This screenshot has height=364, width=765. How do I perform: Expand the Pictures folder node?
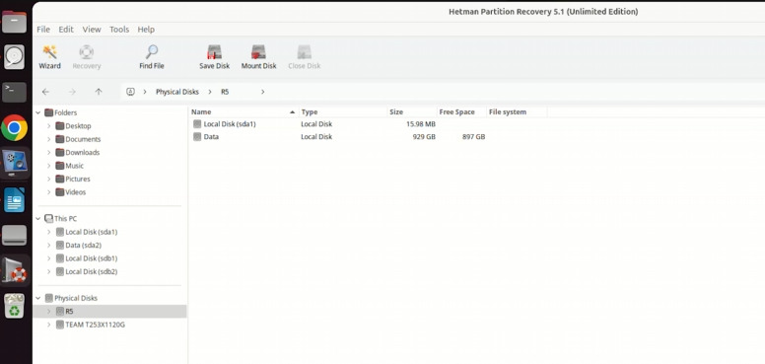(x=48, y=180)
